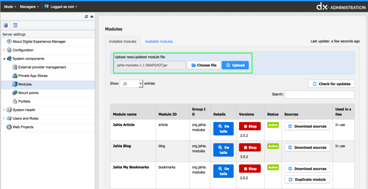Viewport: 368px width, 189px height.
Task: Download sources for Jahia Blog
Action: click(307, 147)
